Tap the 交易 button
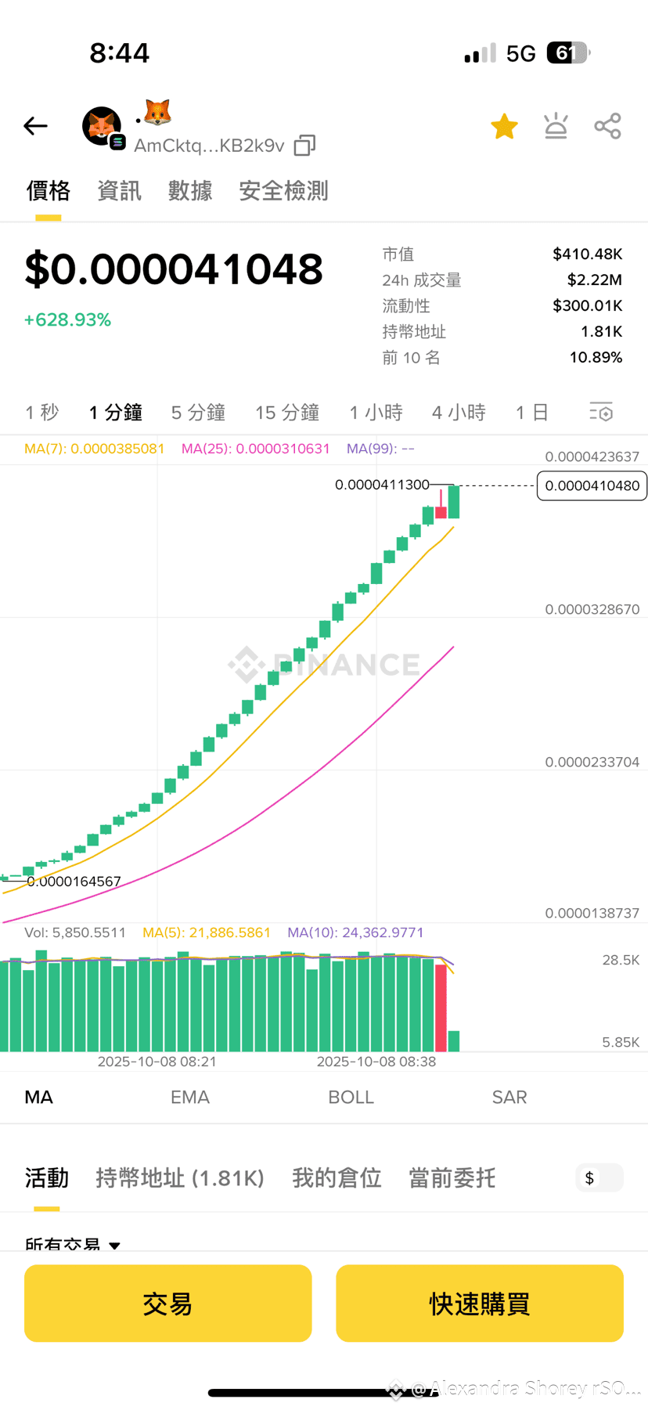648x1410 pixels. click(x=168, y=1304)
